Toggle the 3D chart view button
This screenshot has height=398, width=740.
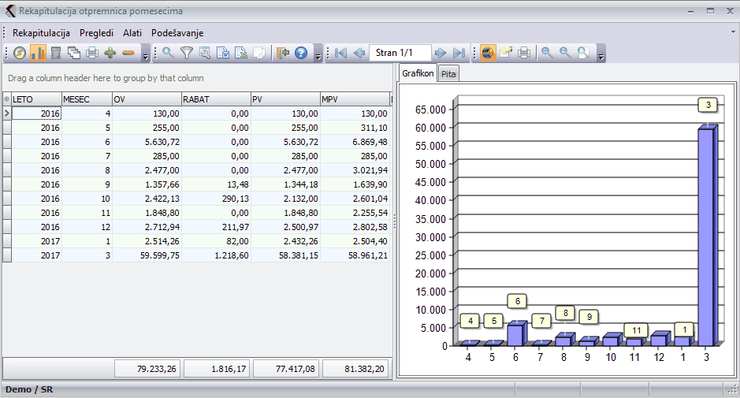click(x=488, y=53)
